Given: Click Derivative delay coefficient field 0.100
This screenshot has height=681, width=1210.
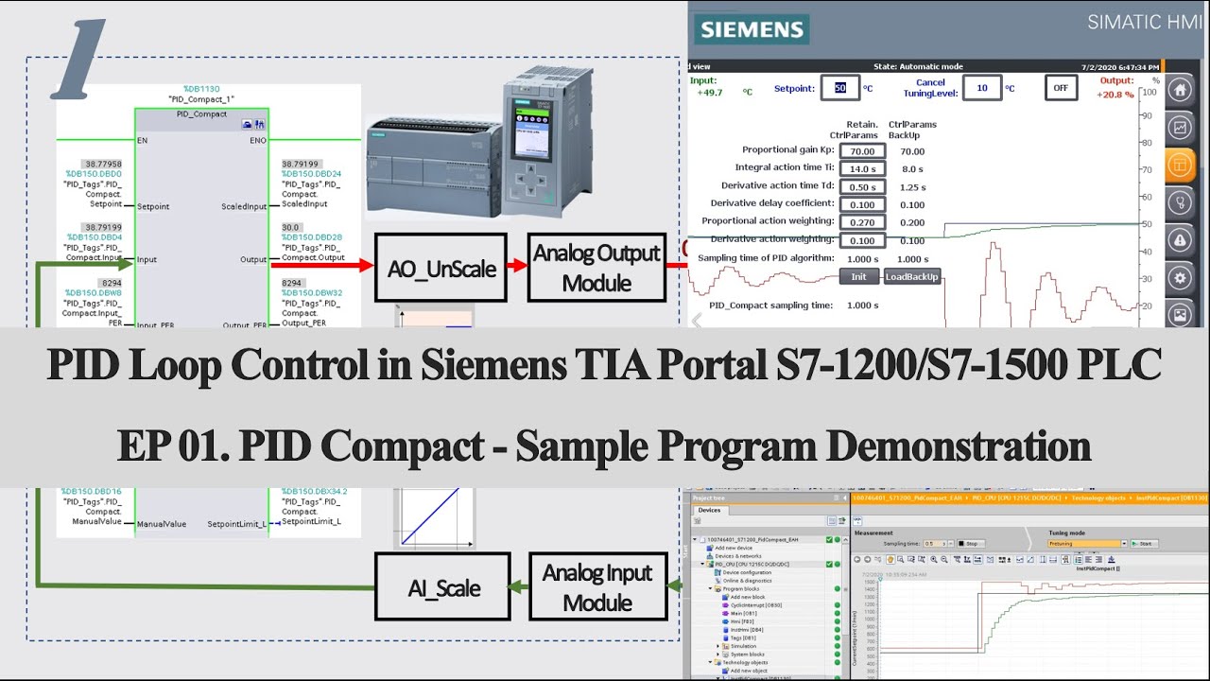Looking at the screenshot, I should coord(862,204).
